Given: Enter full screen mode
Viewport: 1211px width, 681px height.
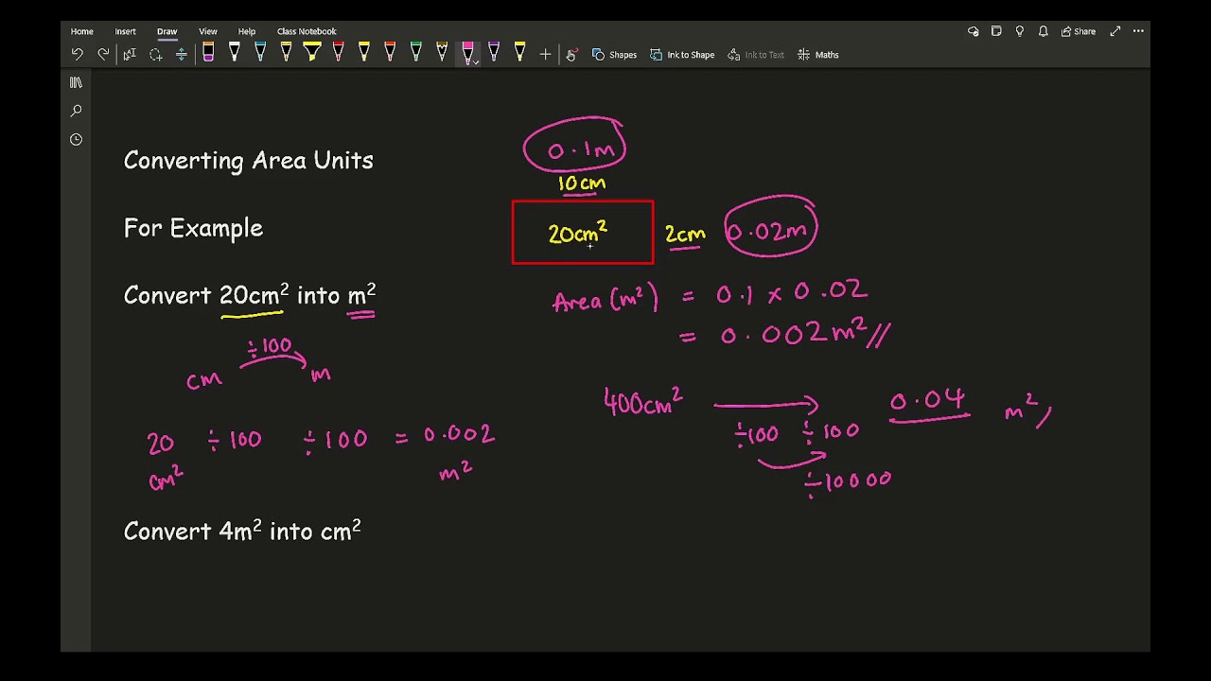Looking at the screenshot, I should tap(1115, 31).
